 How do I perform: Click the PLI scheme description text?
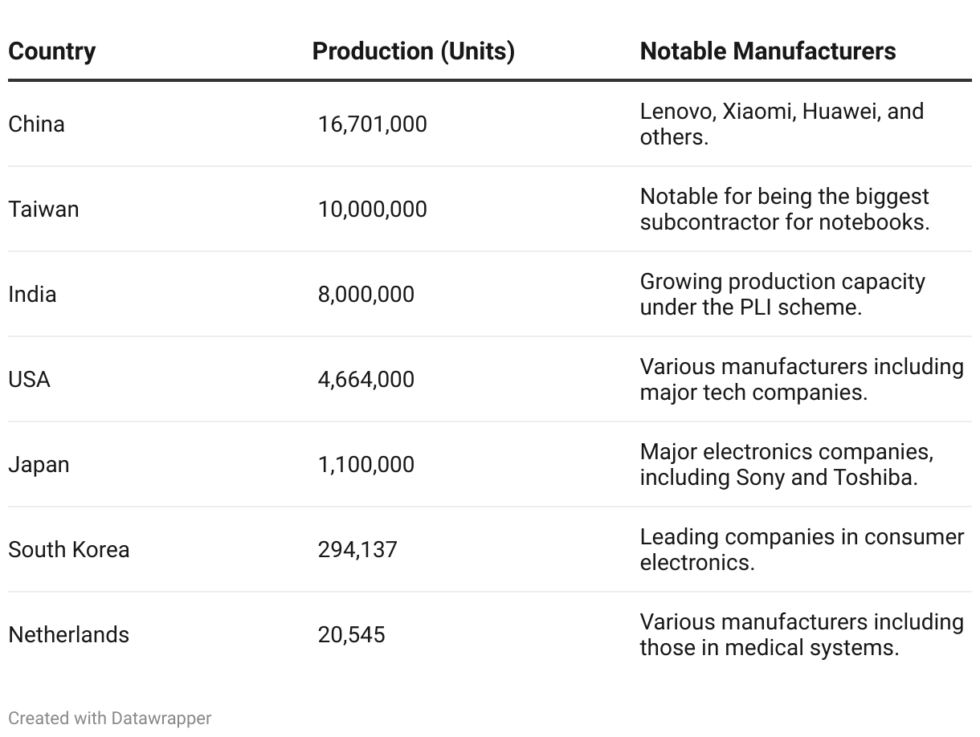click(x=782, y=294)
